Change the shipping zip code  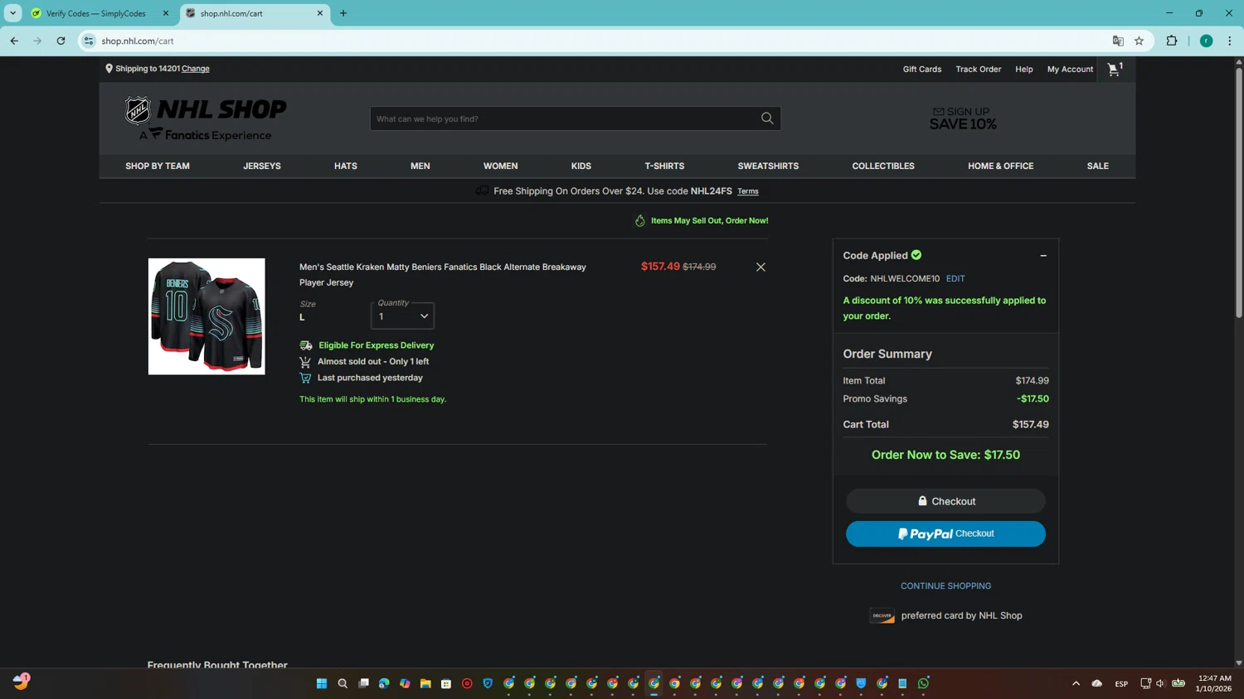(196, 69)
